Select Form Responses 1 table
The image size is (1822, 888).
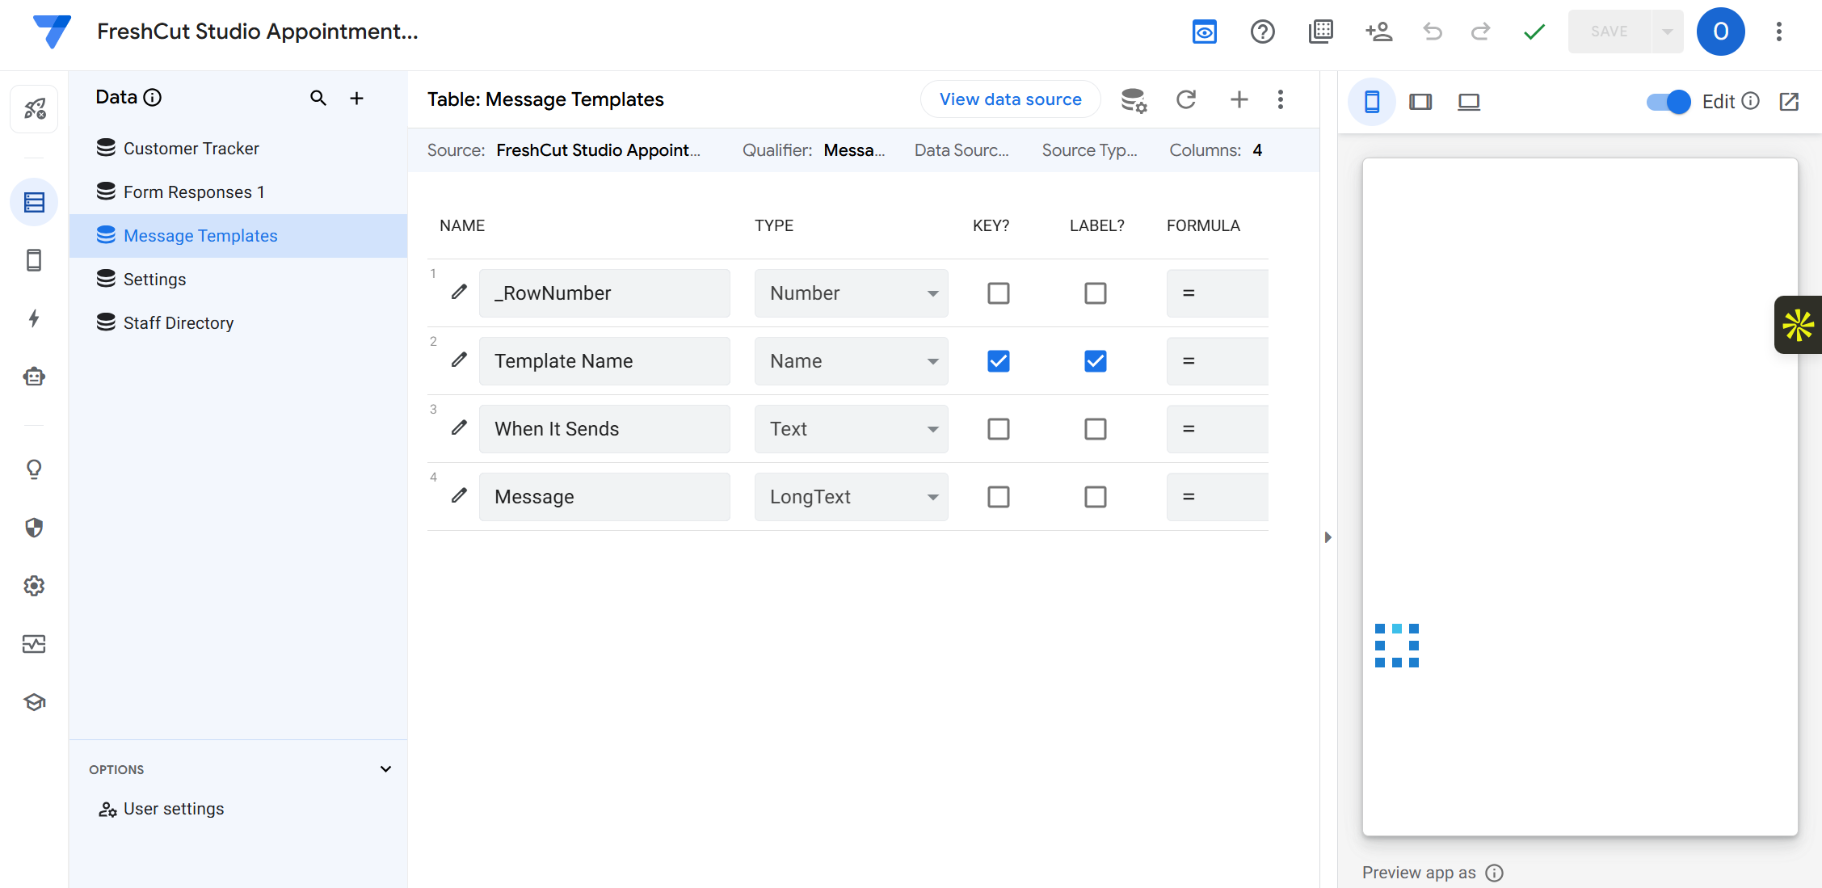(x=238, y=192)
